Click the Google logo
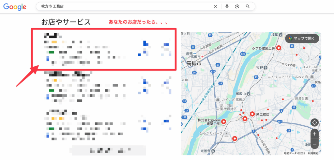334x160 pixels. [15, 7]
